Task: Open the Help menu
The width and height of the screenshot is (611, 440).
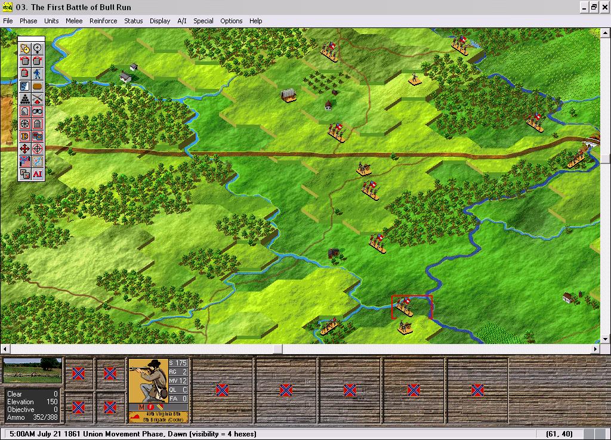Action: click(255, 21)
